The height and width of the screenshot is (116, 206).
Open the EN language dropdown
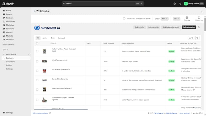coord(177,19)
